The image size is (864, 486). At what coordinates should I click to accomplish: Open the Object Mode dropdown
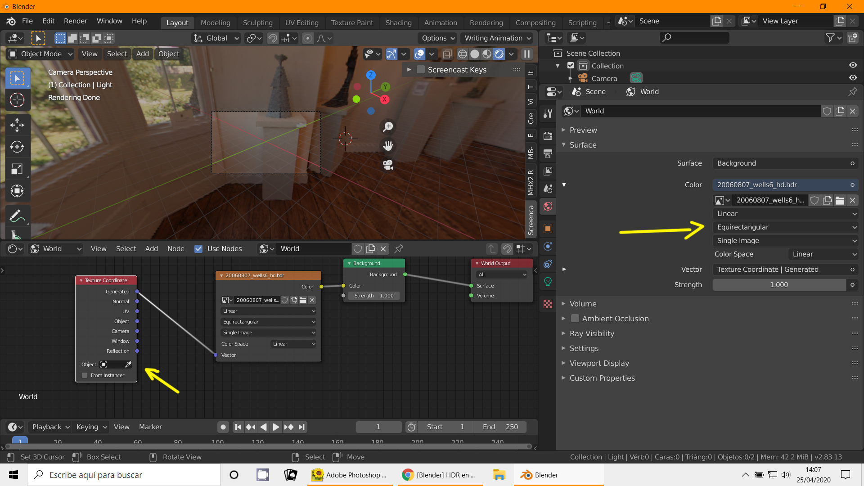pyautogui.click(x=40, y=54)
